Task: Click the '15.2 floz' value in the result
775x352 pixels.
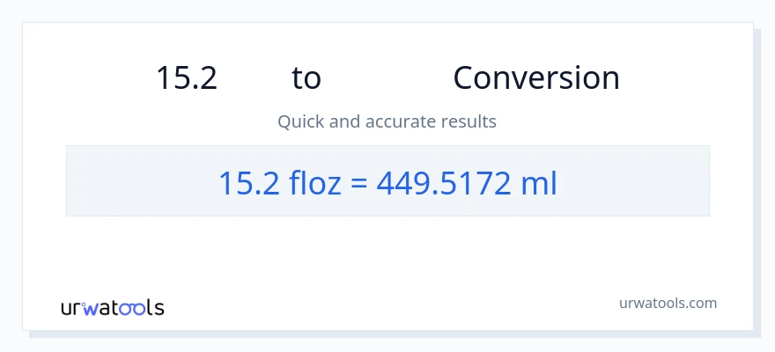Action: pos(280,183)
